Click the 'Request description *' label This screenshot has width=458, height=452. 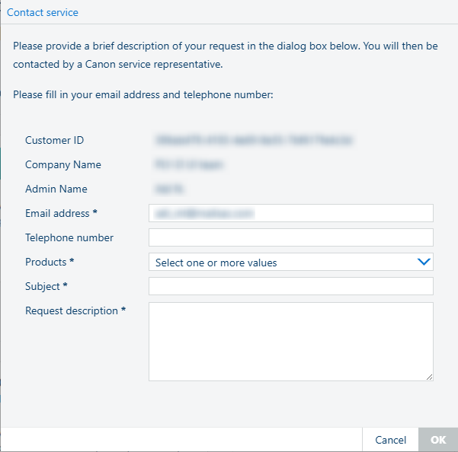[75, 310]
